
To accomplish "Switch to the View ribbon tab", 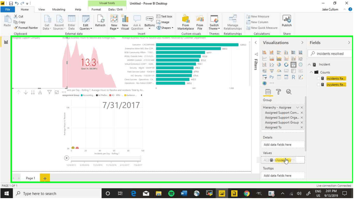I will coord(42,10).
